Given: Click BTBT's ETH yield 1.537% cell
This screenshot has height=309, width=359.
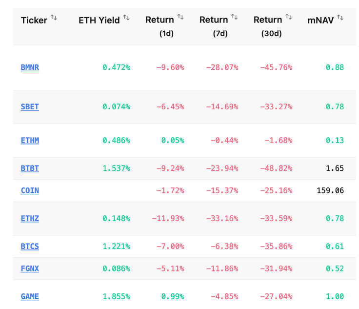Looking at the screenshot, I should tap(116, 168).
